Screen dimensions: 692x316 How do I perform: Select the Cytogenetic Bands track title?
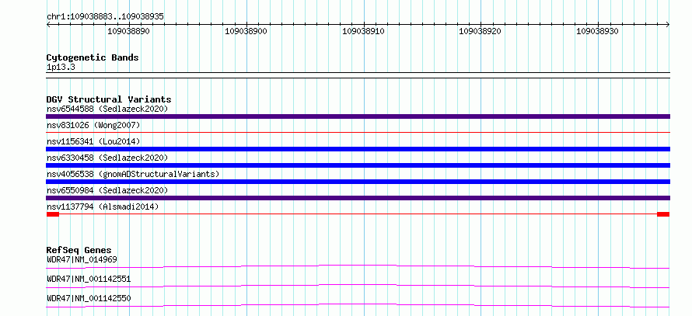[93, 57]
